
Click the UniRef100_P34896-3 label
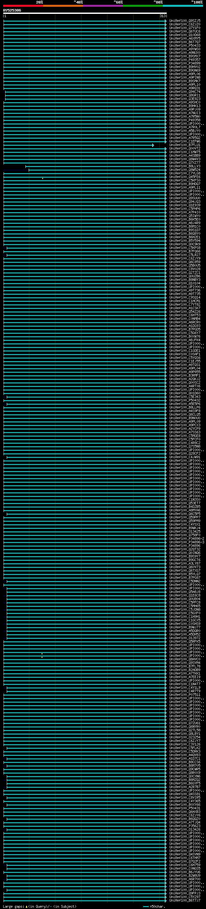click(187, 542)
